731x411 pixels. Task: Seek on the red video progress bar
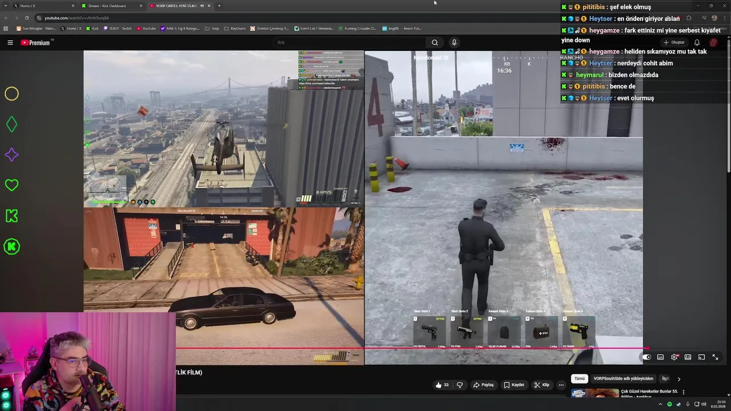click(412, 348)
